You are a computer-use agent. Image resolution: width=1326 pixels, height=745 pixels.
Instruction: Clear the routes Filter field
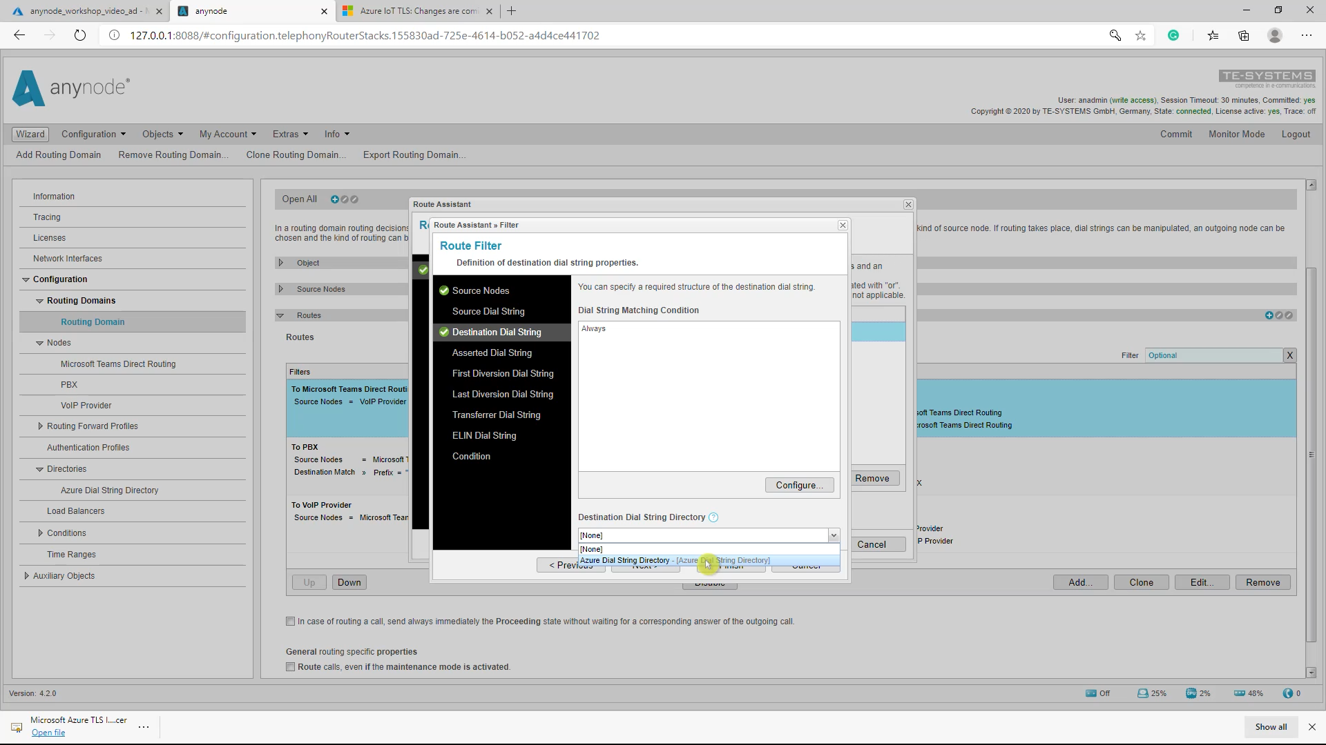(x=1289, y=355)
